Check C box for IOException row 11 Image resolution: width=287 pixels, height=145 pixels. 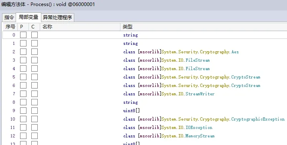pos(35,127)
